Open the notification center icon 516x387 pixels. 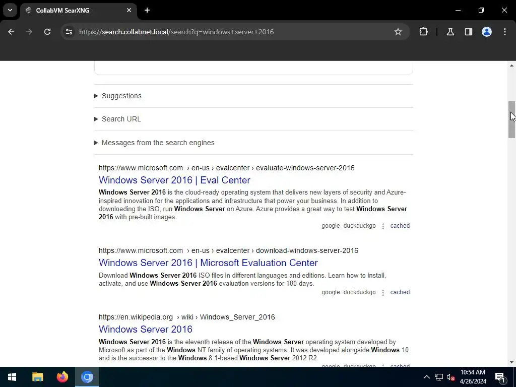coord(499,377)
